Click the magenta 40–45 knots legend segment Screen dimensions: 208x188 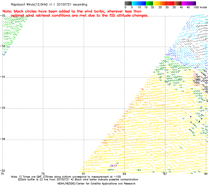point(185,4)
